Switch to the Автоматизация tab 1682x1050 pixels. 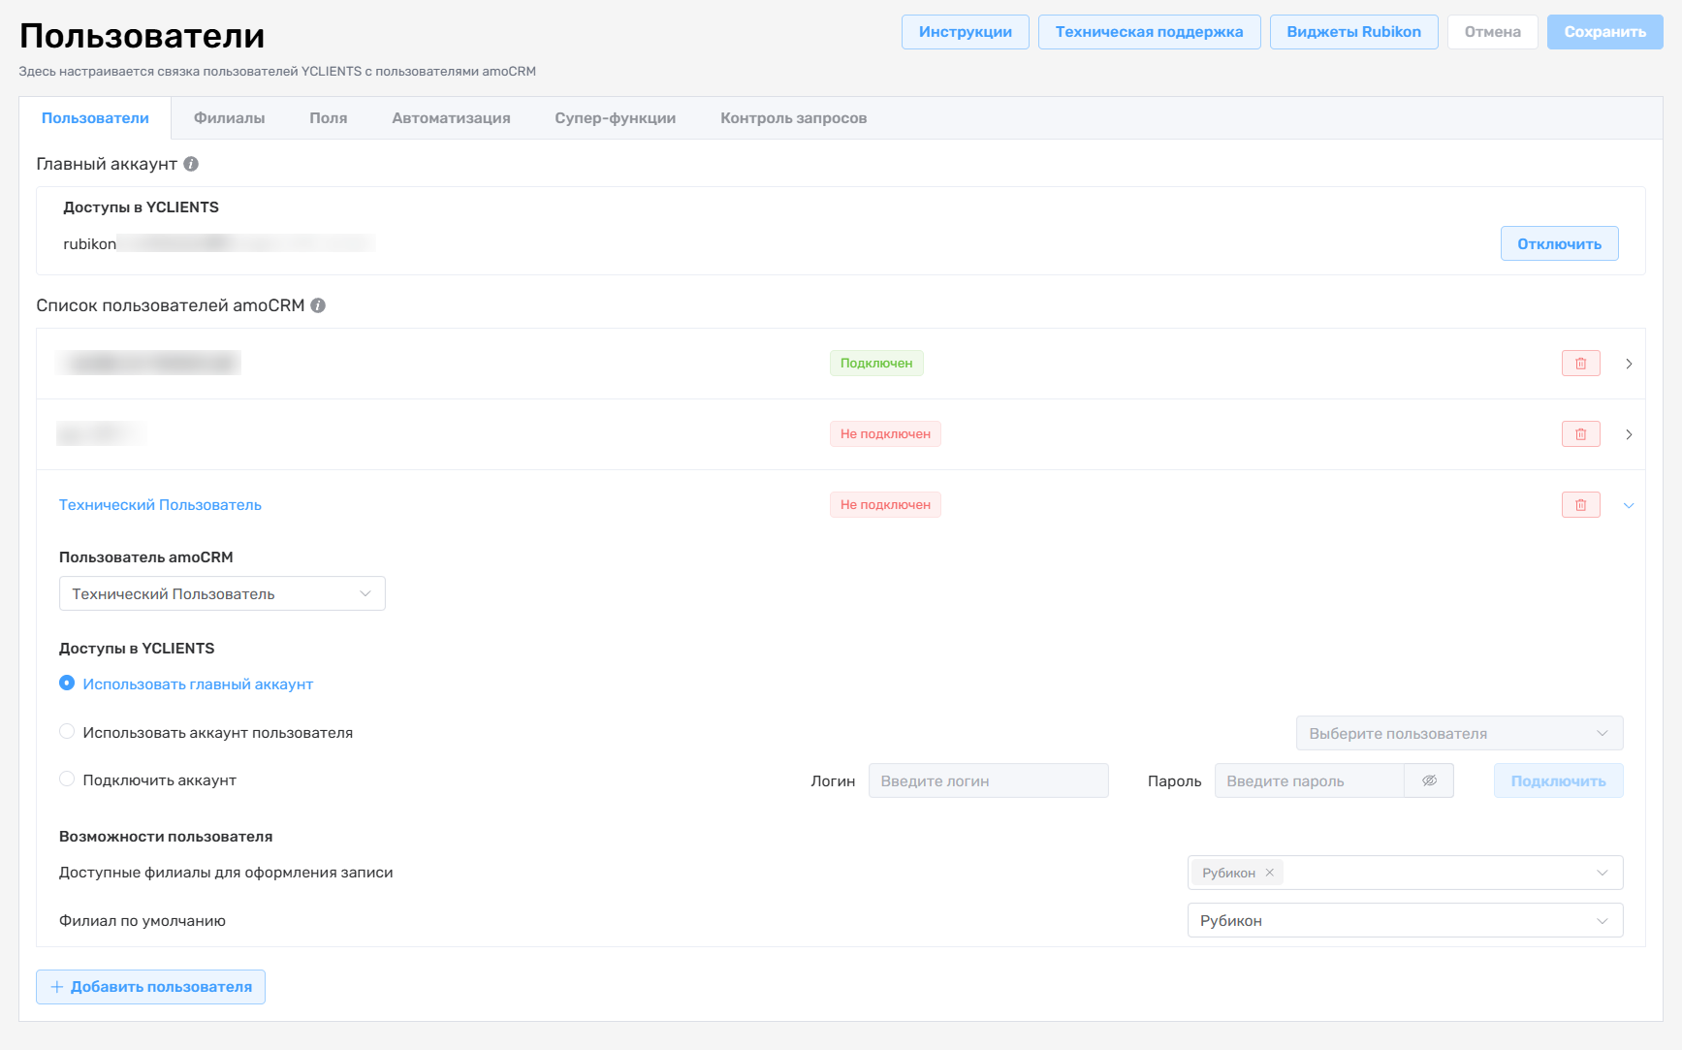tap(451, 118)
